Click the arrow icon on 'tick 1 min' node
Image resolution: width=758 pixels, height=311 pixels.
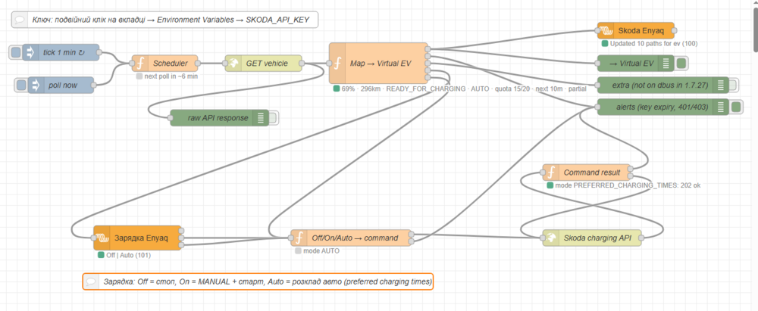pos(30,52)
